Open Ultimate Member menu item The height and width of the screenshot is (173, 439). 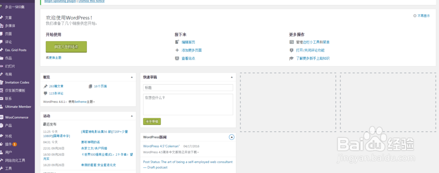[18, 107]
